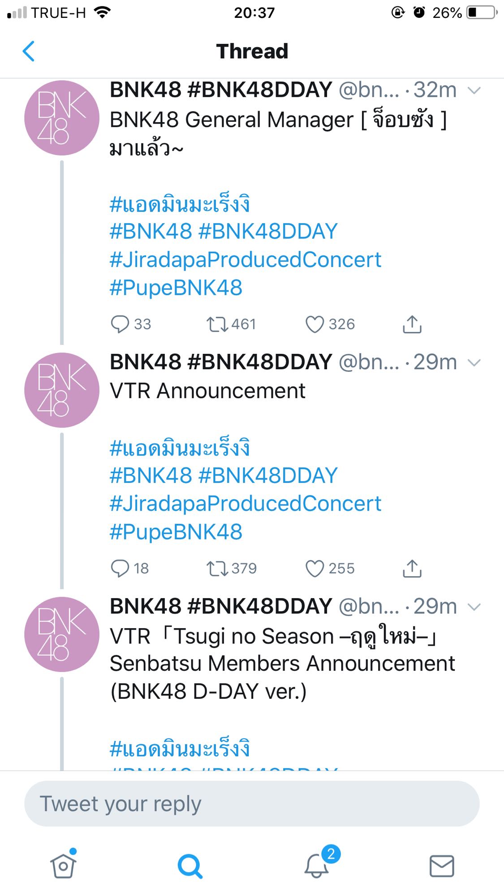Open options chevron on the 32m tweet
The height and width of the screenshot is (896, 504).
(x=474, y=91)
